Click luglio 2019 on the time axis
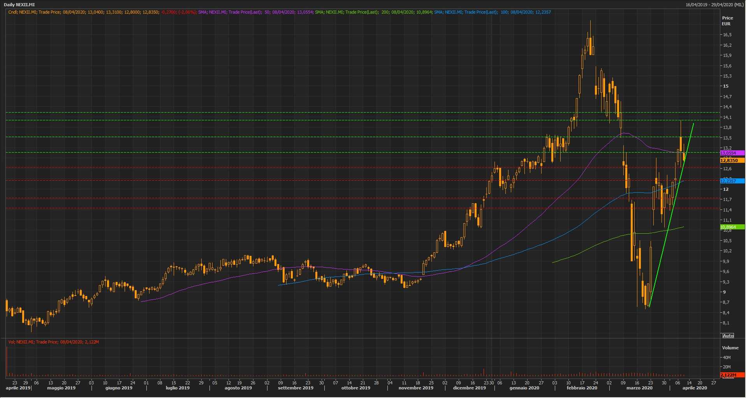The height and width of the screenshot is (398, 746). (178, 388)
